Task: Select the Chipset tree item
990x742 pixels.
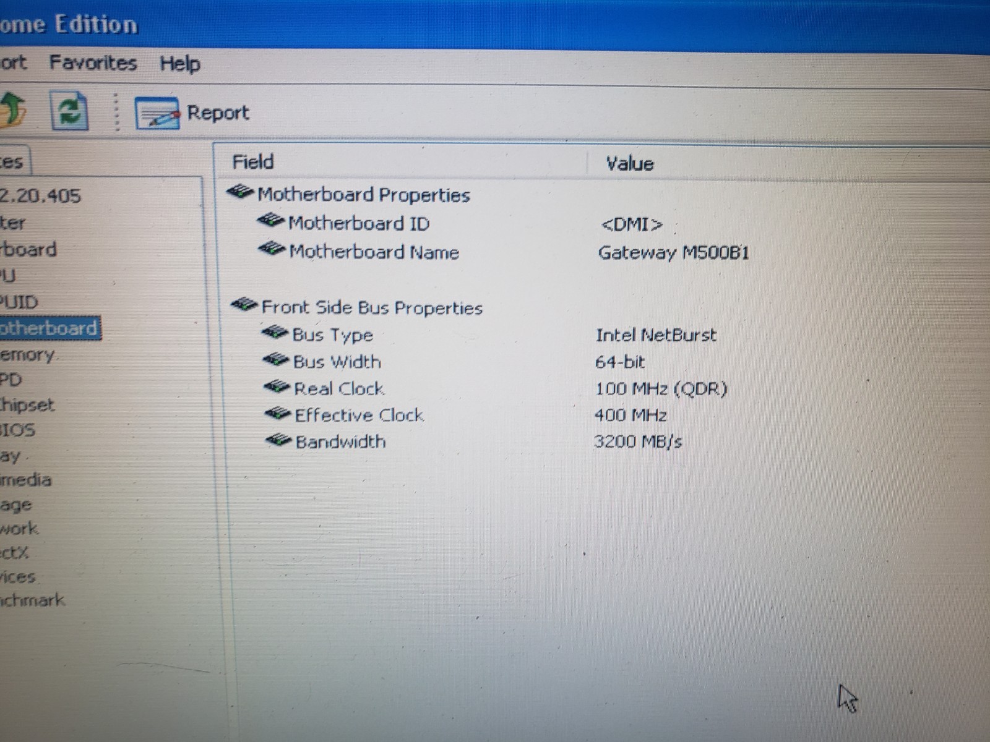Action: pos(27,405)
